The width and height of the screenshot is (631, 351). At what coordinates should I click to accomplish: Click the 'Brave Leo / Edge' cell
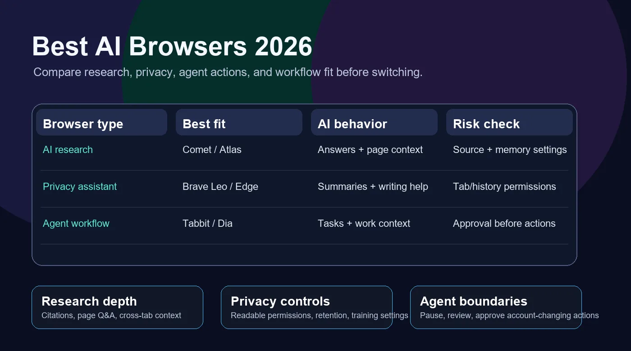click(220, 187)
